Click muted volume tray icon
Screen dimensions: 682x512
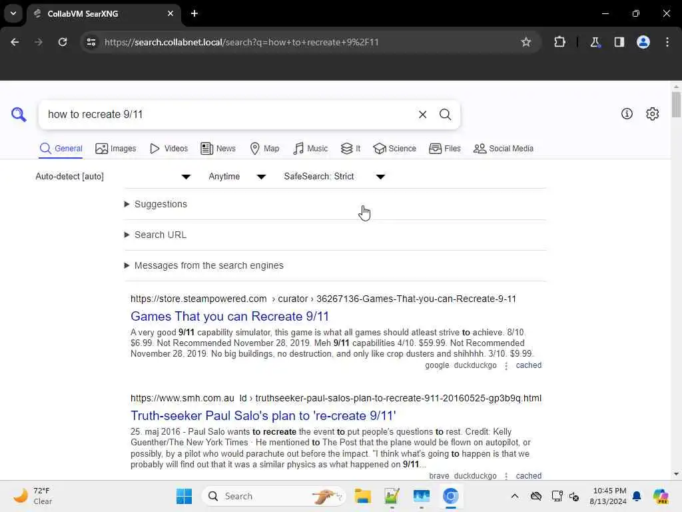pyautogui.click(x=574, y=496)
